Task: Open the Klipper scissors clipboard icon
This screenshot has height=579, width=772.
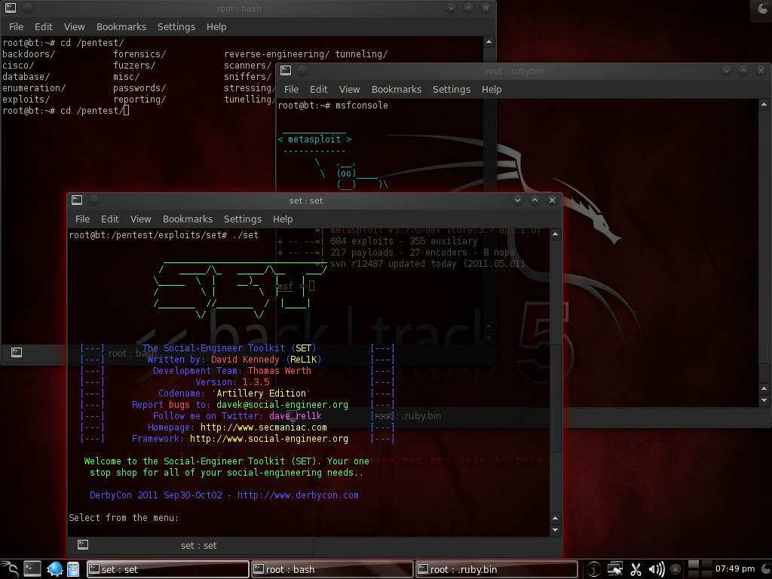Action: (x=636, y=569)
